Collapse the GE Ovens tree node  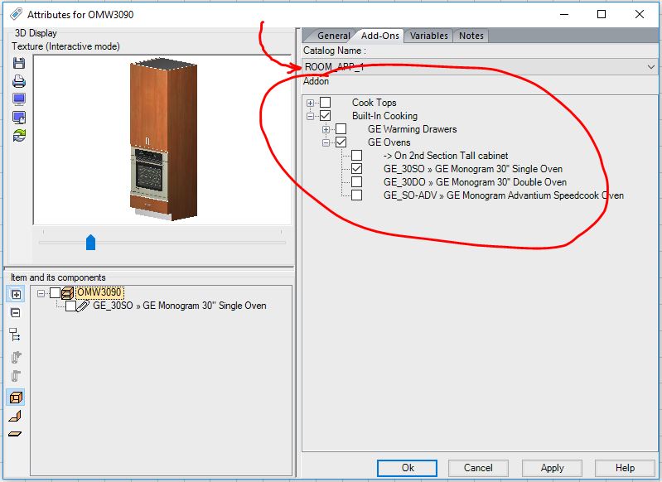coord(326,142)
